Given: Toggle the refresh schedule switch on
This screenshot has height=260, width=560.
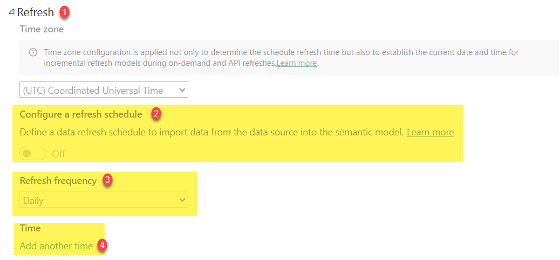Looking at the screenshot, I should (x=33, y=154).
